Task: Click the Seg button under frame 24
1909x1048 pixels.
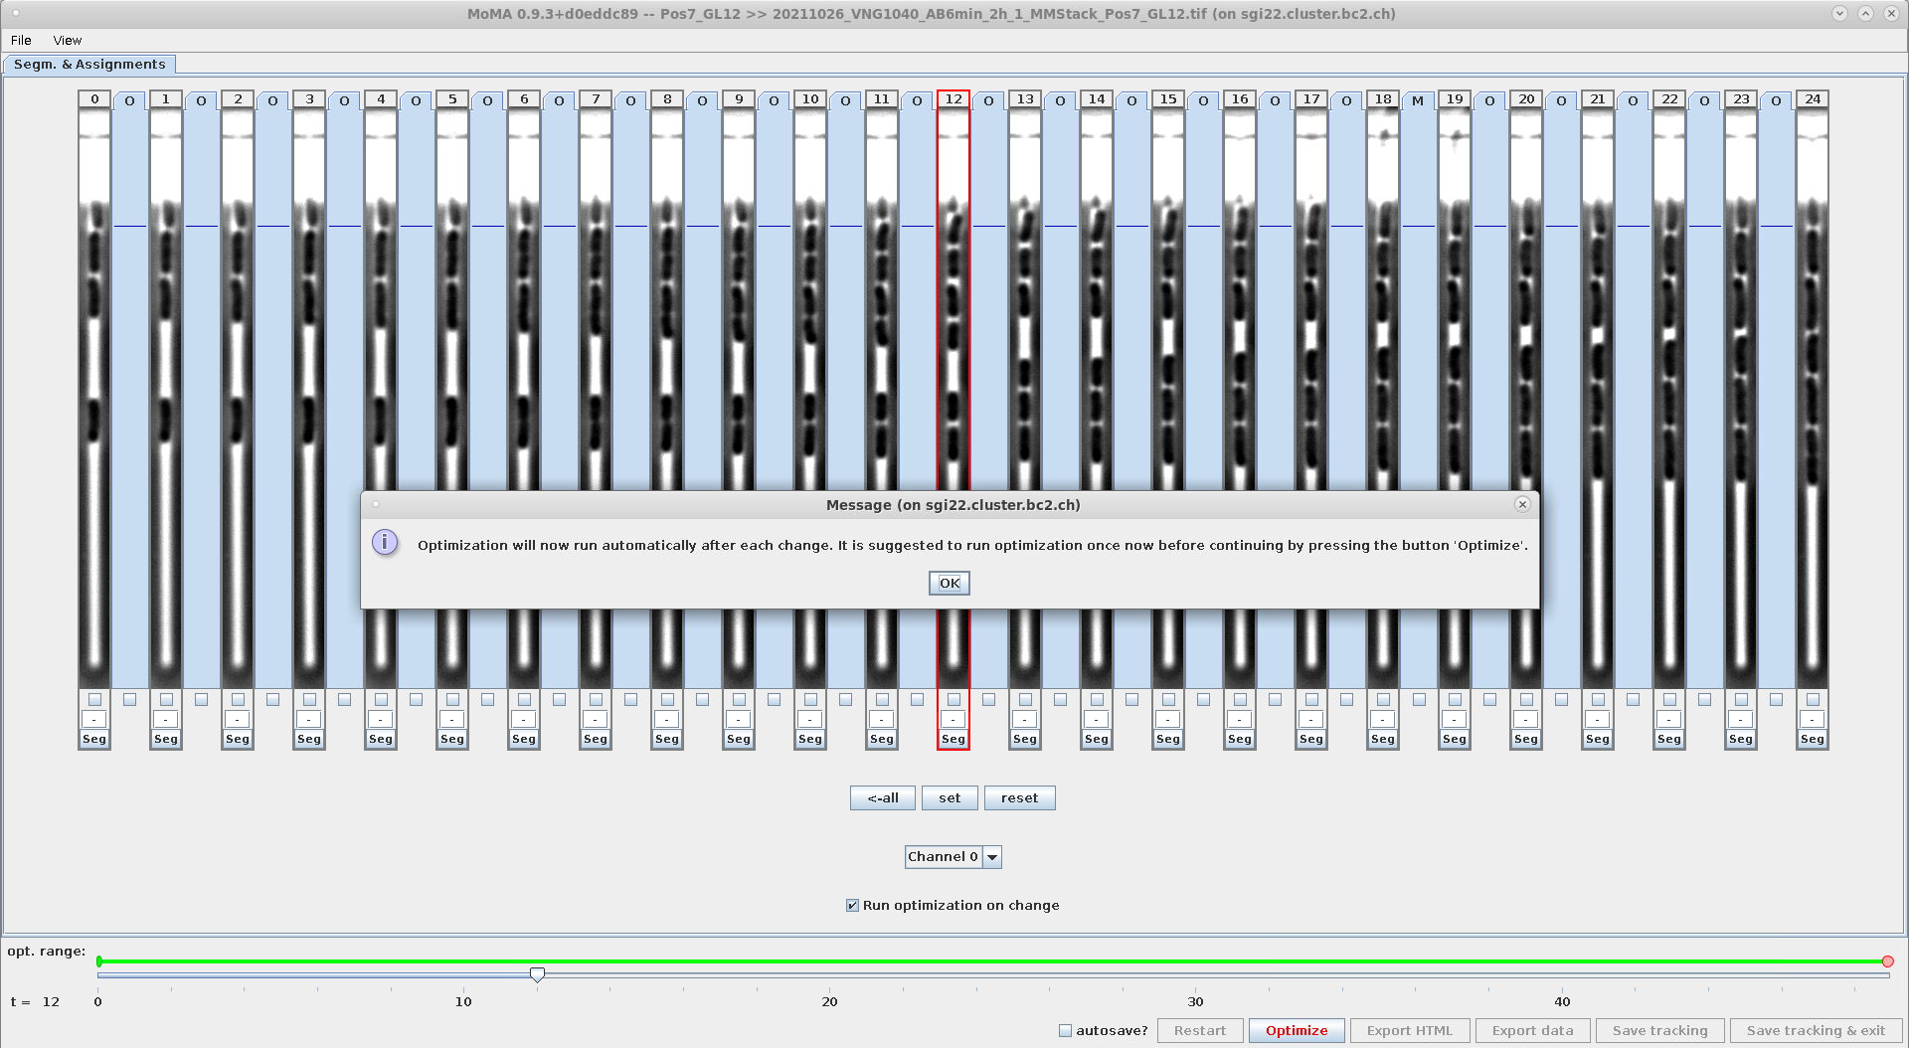Action: click(1813, 739)
